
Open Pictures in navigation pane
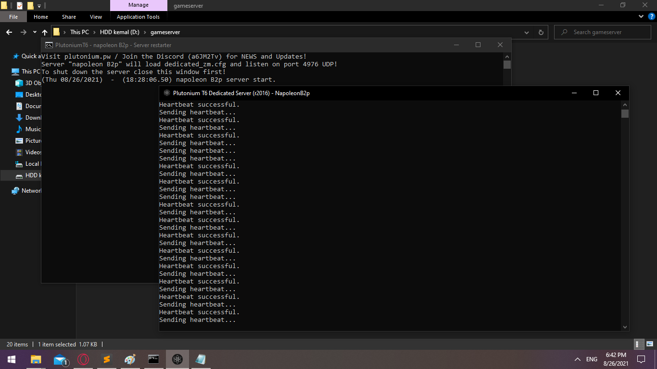28,140
